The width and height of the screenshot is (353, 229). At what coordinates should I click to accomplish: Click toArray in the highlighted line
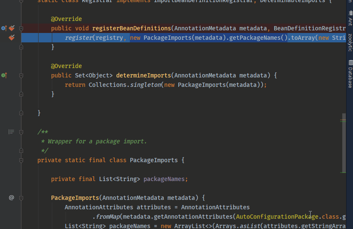coord(303,38)
